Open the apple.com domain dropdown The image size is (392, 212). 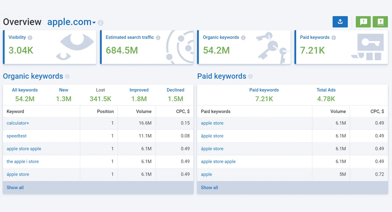pyautogui.click(x=72, y=22)
